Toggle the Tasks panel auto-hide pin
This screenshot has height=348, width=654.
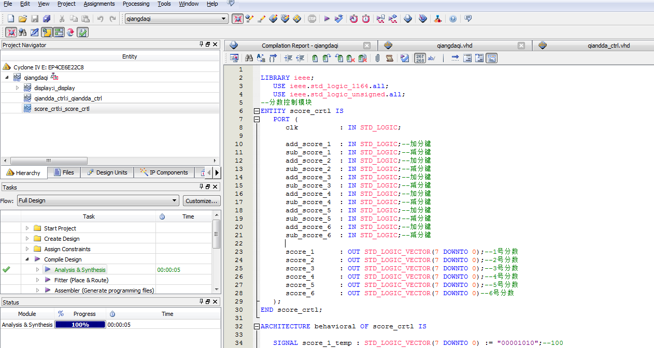point(202,186)
